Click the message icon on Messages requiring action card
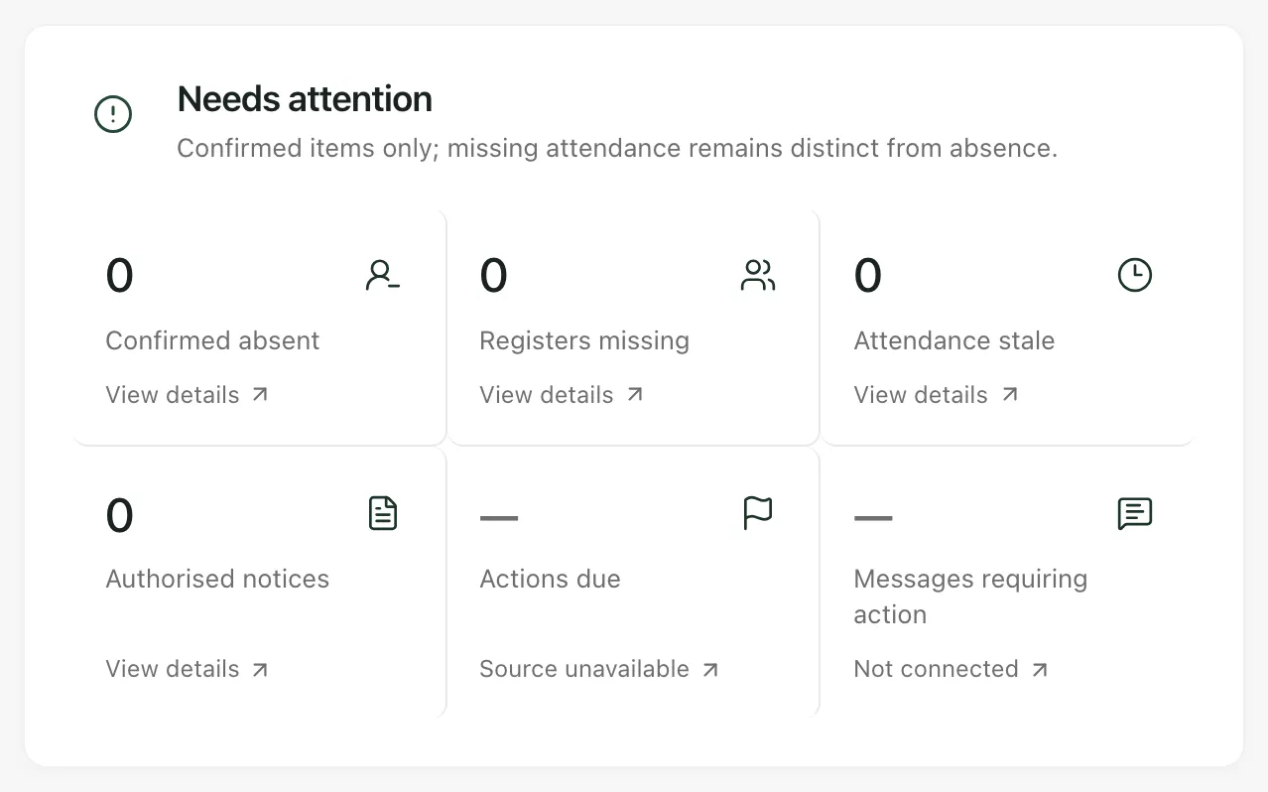The image size is (1268, 792). tap(1134, 513)
